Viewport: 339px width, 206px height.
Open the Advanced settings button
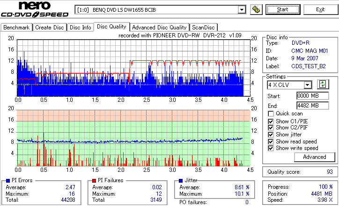[x=314, y=157]
